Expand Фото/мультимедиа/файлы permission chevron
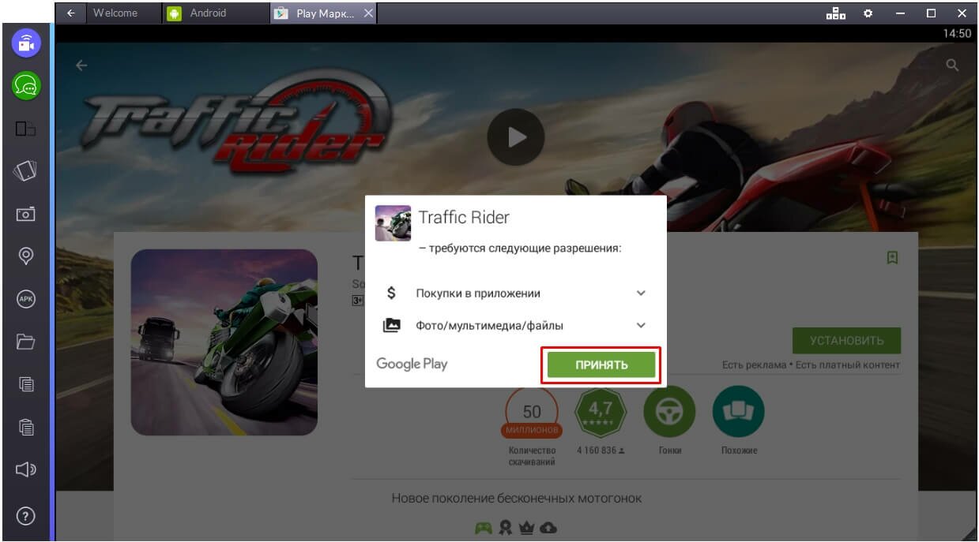Screen dimensions: 979x542 641,325
